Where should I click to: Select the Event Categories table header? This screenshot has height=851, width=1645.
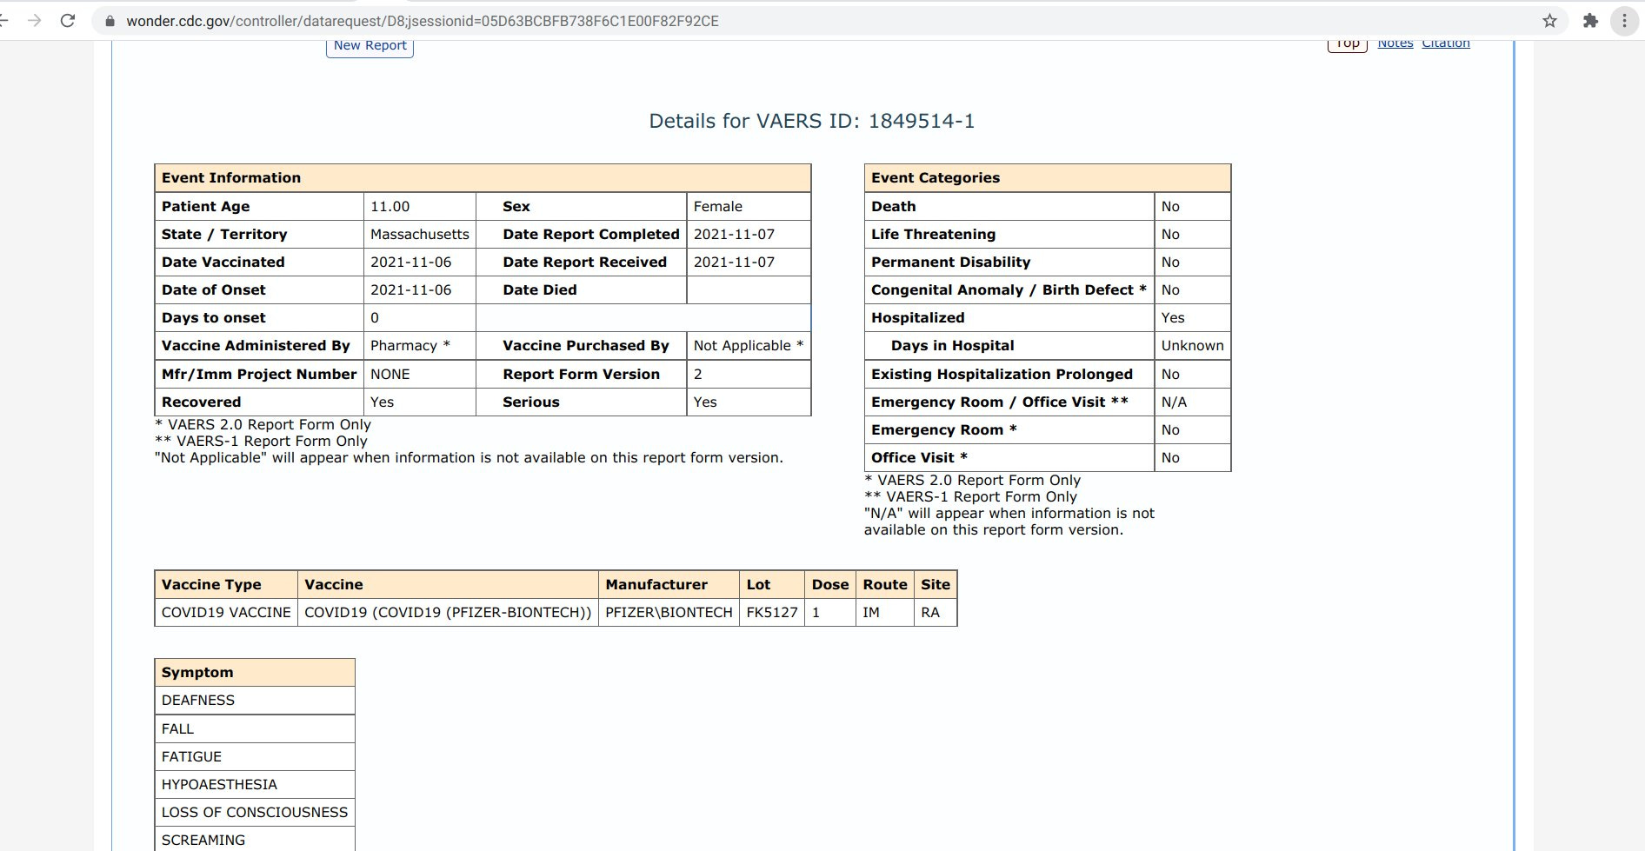click(1048, 177)
